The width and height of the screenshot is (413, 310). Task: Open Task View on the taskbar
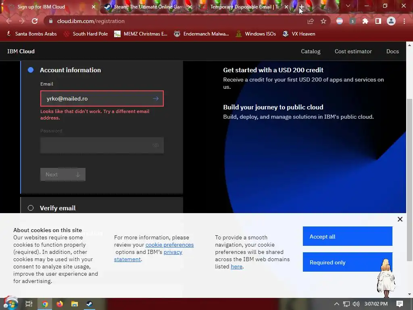click(x=29, y=304)
